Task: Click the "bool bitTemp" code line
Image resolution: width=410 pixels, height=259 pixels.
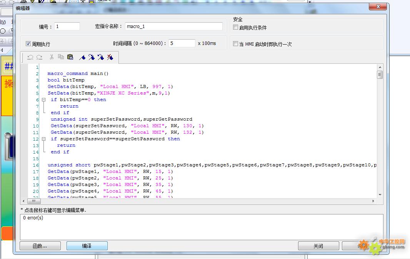Action: (x=66, y=80)
